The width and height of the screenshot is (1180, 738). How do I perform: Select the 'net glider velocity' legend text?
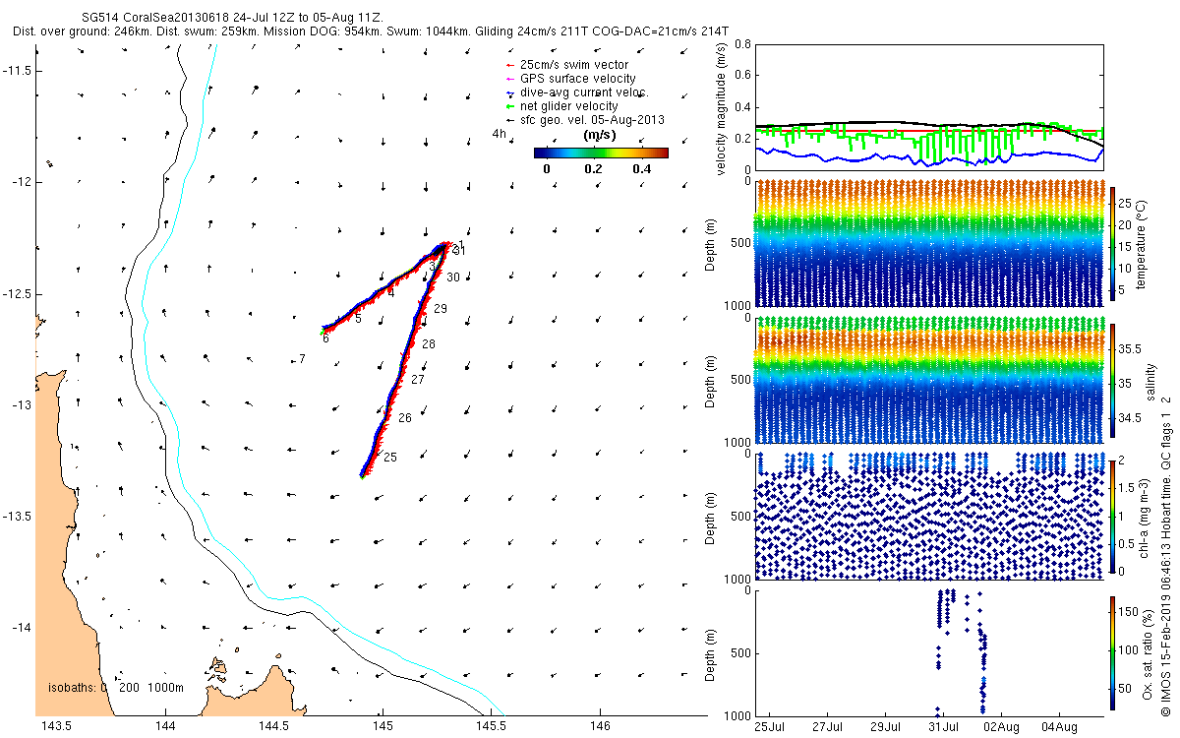[568, 106]
